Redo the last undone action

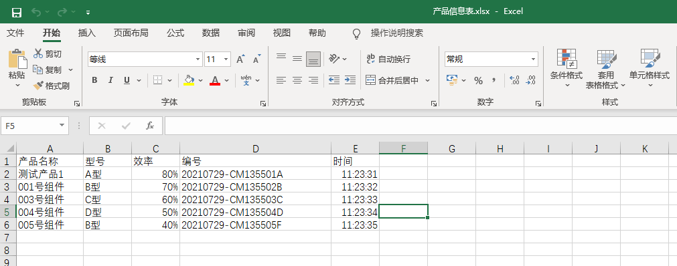coord(62,12)
